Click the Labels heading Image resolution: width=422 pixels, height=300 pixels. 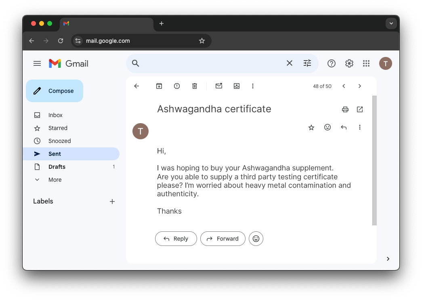tap(43, 201)
